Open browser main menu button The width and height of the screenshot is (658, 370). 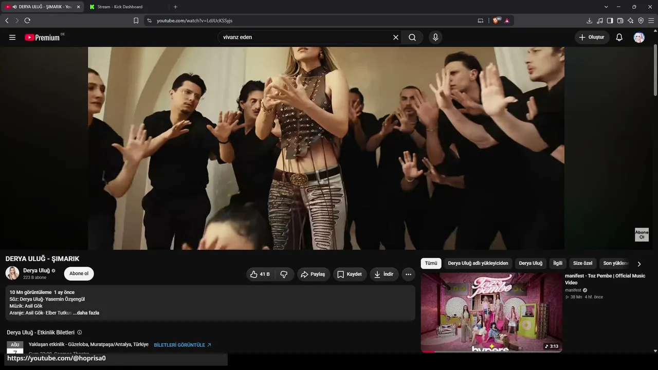click(x=651, y=21)
